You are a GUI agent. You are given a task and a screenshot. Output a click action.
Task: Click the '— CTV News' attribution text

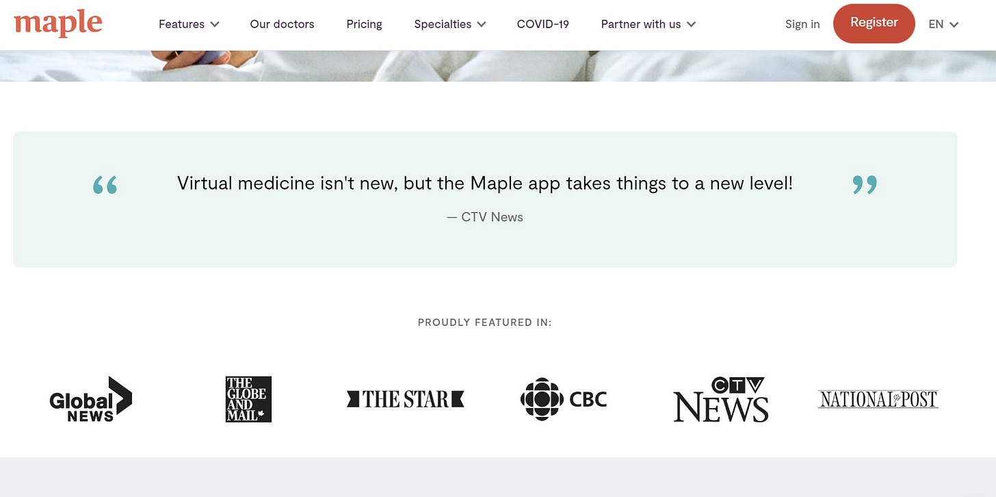(485, 217)
